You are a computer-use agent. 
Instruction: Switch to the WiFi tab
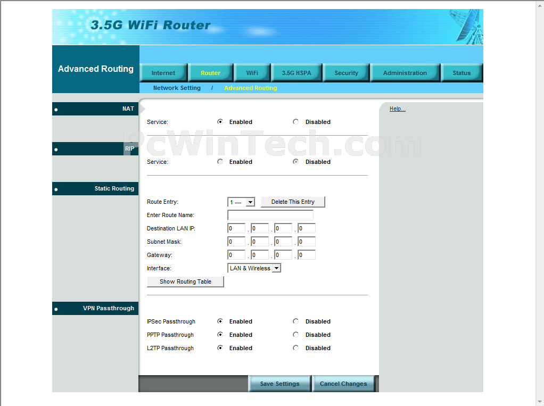(252, 73)
